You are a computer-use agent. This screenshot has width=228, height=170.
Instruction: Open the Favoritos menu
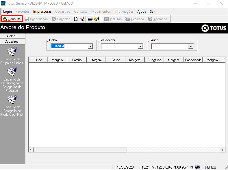(x=23, y=12)
